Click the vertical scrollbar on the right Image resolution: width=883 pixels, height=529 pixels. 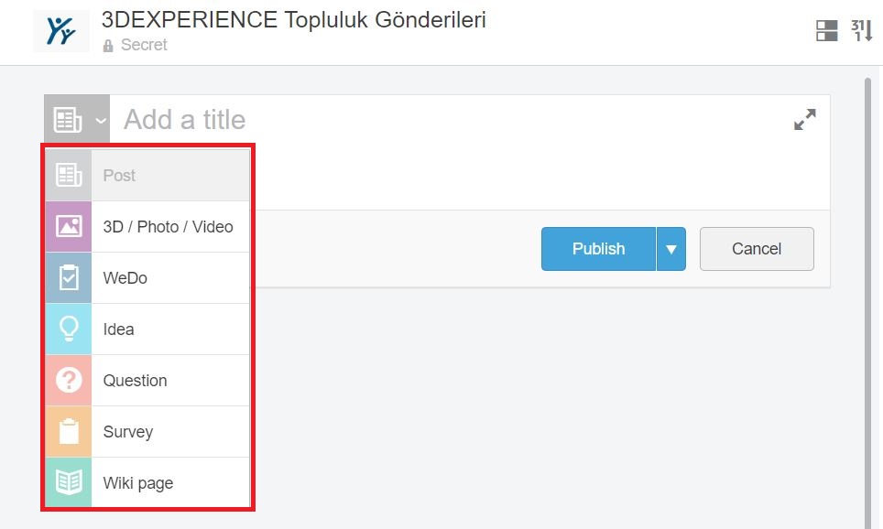tap(868, 293)
